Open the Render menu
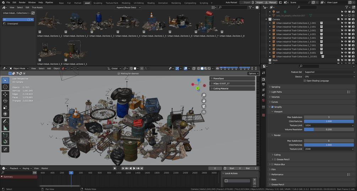Image resolution: width=357 pixels, height=191 pixels. tap(22, 2)
